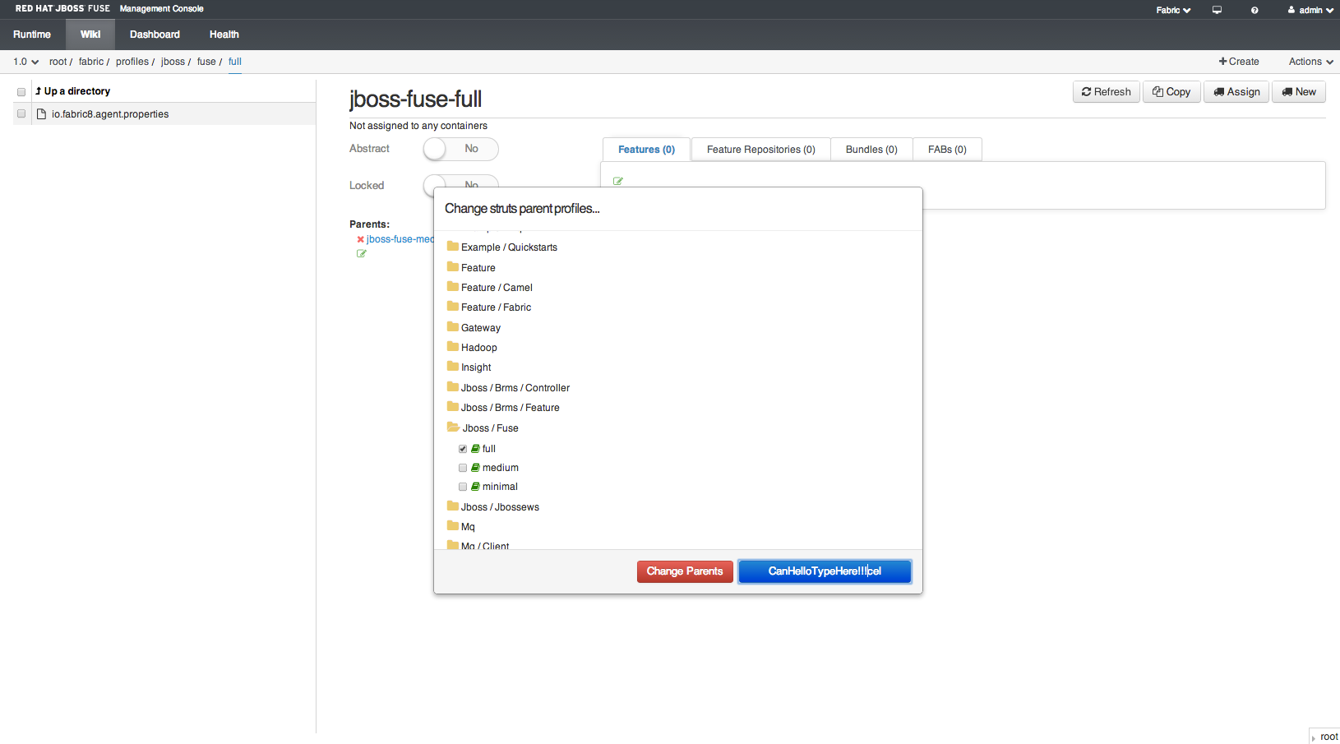Expand the Feature / Camel folder
Image resolution: width=1340 pixels, height=744 pixels.
coord(490,288)
